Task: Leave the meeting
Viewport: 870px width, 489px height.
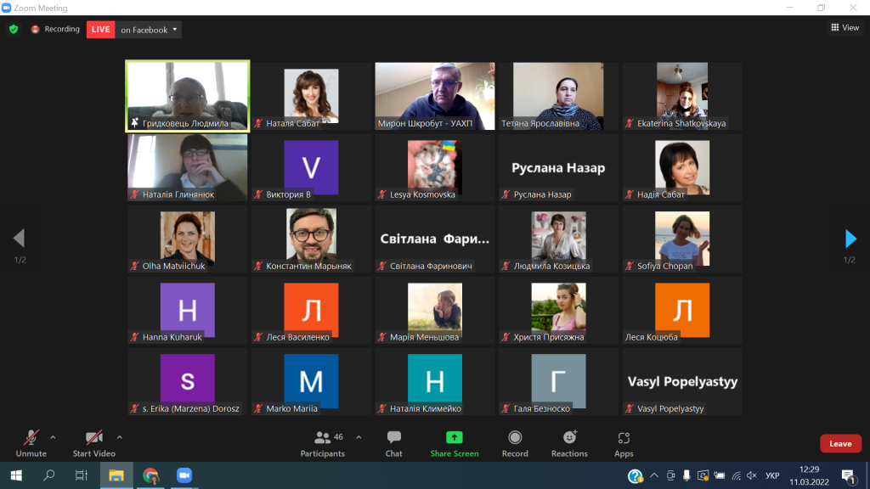Action: tap(839, 444)
